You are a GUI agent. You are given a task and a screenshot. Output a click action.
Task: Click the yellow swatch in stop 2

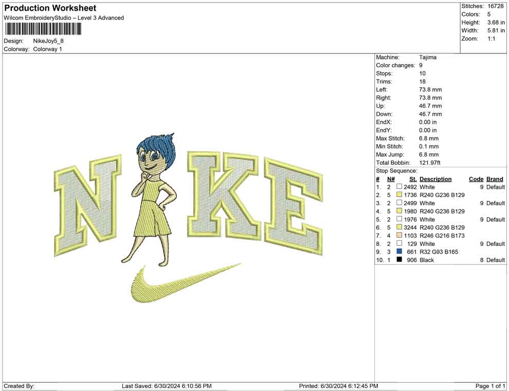pyautogui.click(x=399, y=194)
